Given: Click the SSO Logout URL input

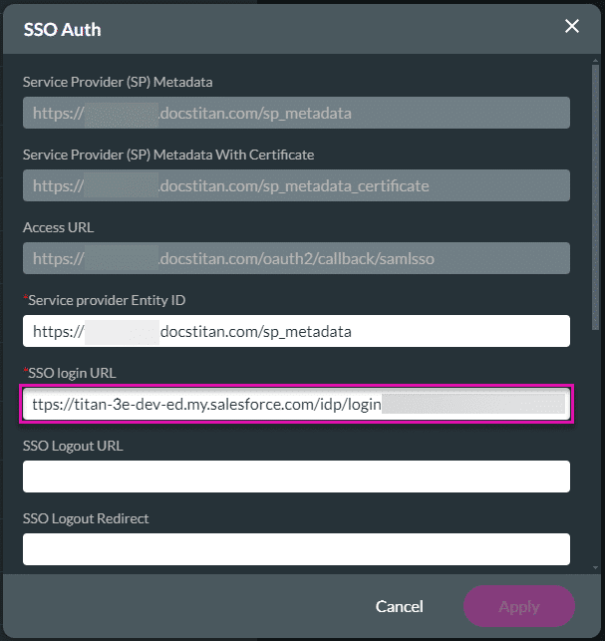Looking at the screenshot, I should (296, 477).
